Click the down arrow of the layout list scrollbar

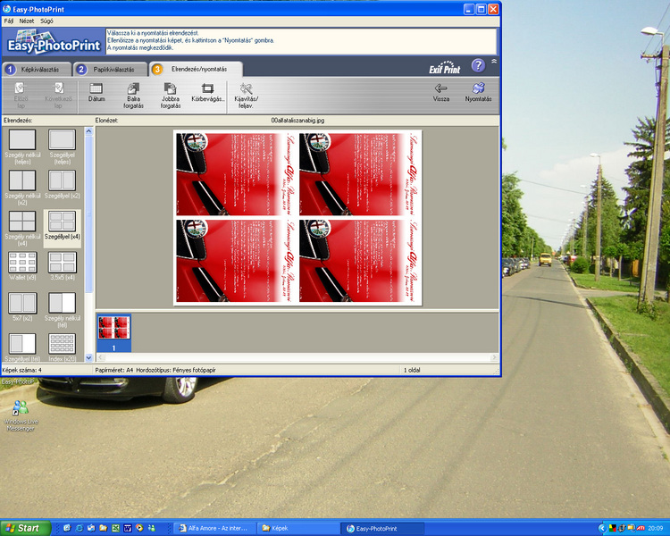point(88,357)
